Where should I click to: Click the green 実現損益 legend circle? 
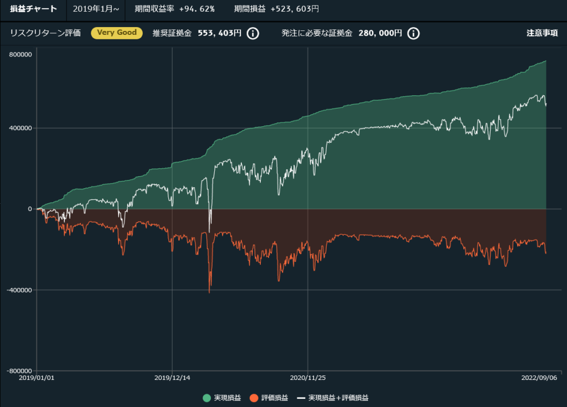click(x=207, y=398)
